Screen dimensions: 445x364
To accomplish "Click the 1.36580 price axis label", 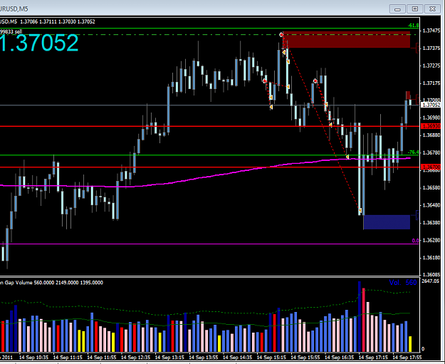I will [431, 187].
